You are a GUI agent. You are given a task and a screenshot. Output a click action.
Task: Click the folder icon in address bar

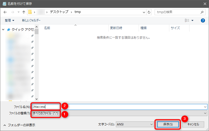point(30,12)
